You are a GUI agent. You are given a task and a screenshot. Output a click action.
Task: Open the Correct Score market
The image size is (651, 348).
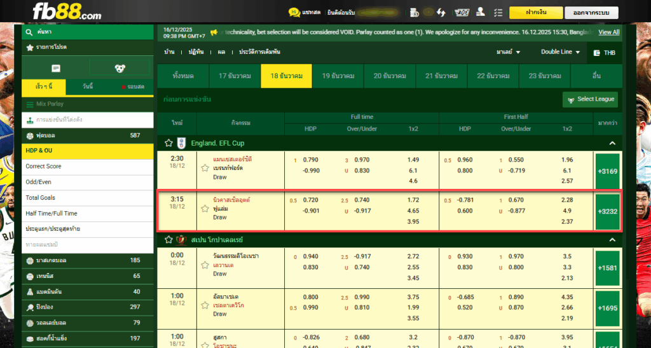click(88, 167)
